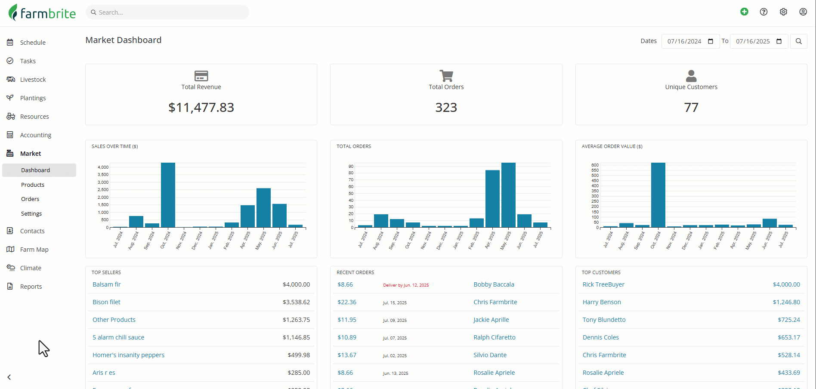Click the Unique Customers person icon
The image size is (816, 389).
[691, 76]
